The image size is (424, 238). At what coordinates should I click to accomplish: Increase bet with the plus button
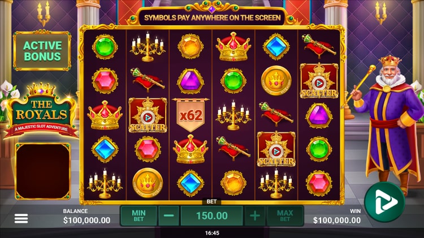click(255, 215)
